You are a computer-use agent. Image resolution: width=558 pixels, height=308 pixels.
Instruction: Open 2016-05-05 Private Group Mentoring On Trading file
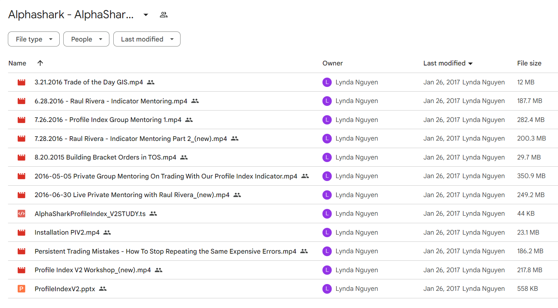coord(166,176)
